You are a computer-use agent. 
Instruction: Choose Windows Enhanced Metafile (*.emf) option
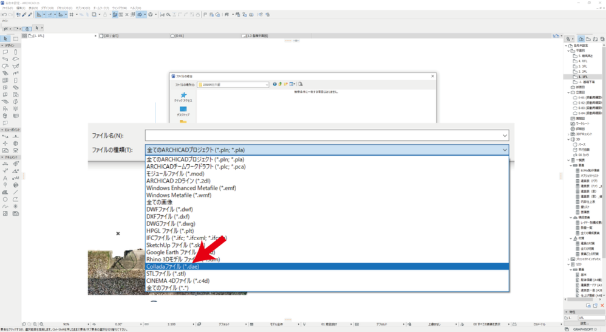tap(327, 188)
